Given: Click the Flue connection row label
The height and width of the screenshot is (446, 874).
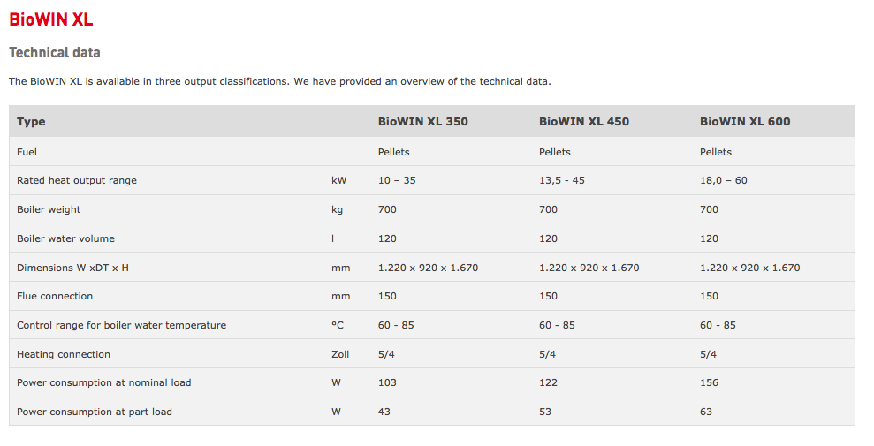Looking at the screenshot, I should [55, 296].
